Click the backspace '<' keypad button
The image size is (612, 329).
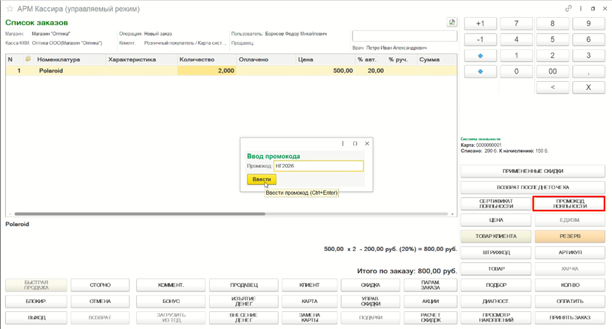(552, 87)
